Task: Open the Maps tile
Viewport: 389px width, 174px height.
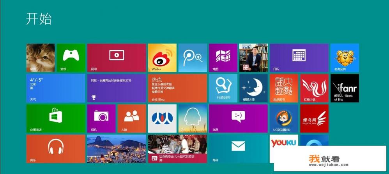Action: (223, 58)
